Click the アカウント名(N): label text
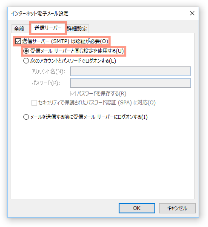The image size is (208, 227). click(48, 72)
